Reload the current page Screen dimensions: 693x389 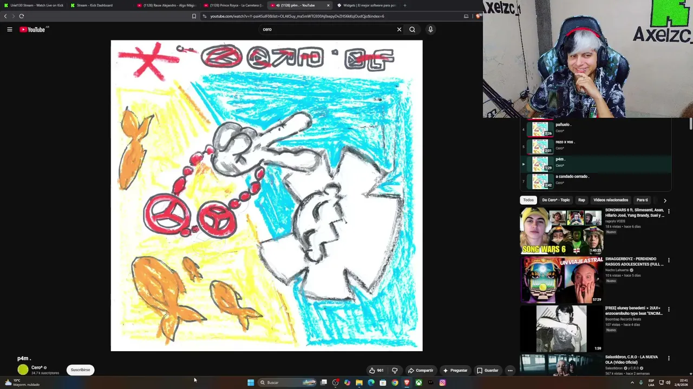tap(22, 16)
